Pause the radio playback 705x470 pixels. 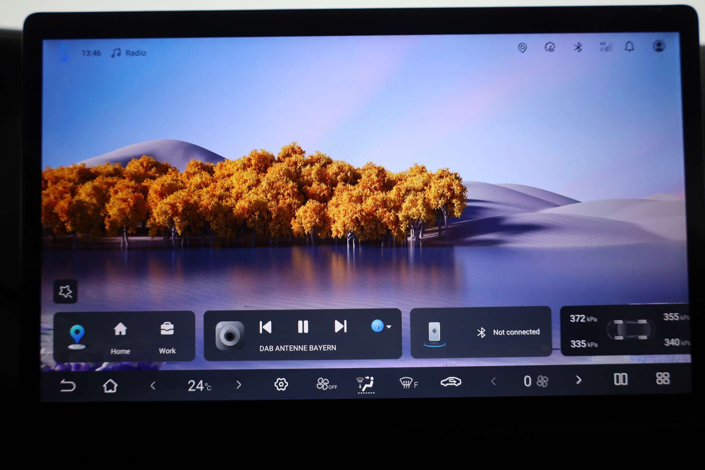click(x=303, y=326)
